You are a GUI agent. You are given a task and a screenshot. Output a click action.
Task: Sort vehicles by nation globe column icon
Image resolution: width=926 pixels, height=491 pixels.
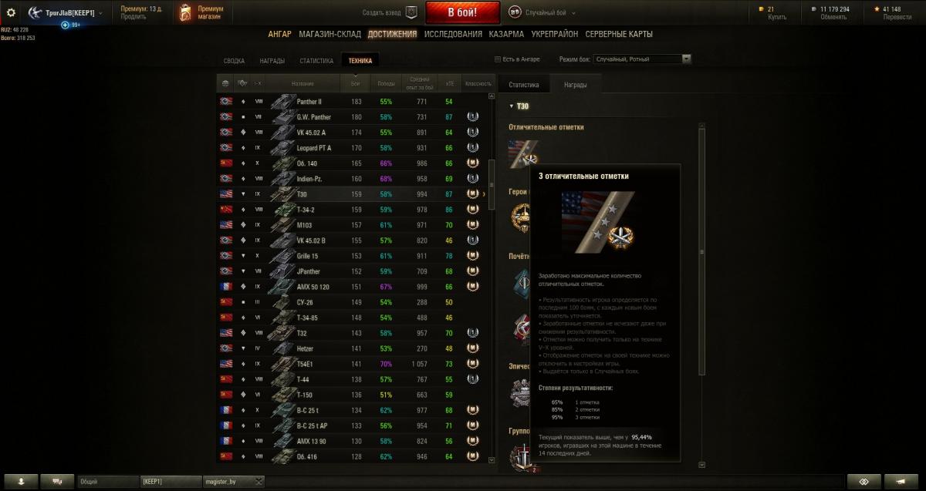click(x=225, y=83)
